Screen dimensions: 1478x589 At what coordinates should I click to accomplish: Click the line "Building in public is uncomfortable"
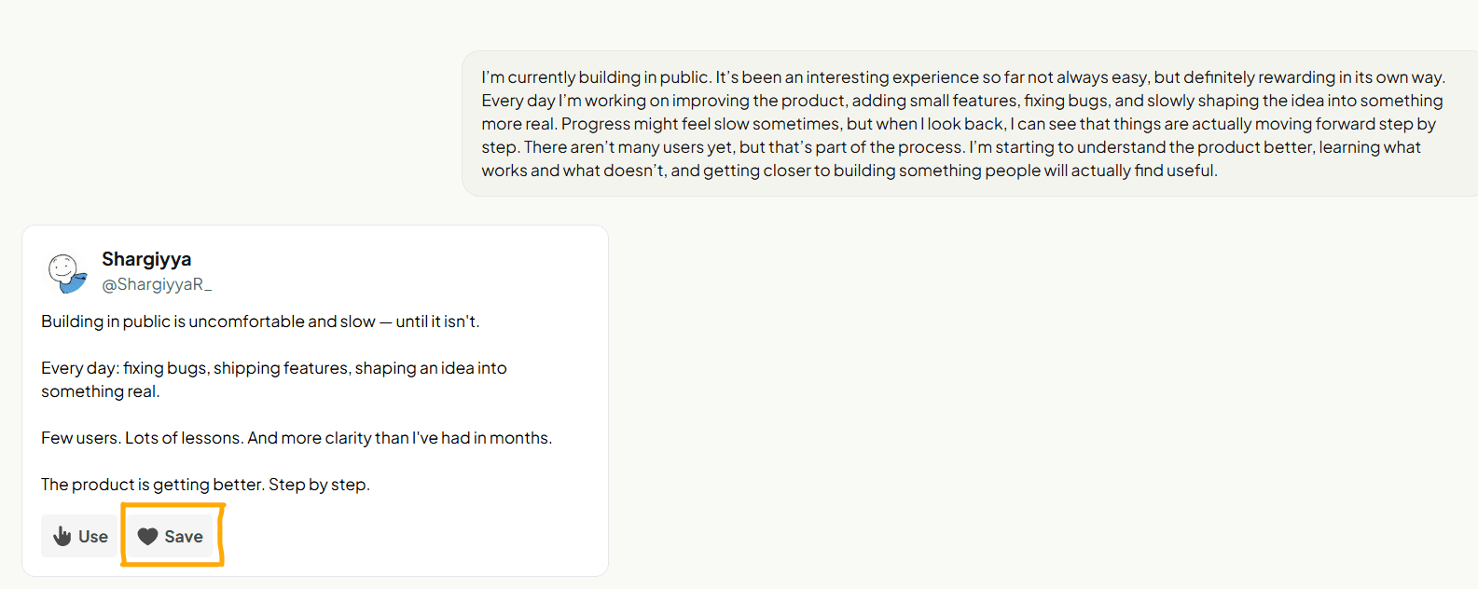tap(208, 322)
